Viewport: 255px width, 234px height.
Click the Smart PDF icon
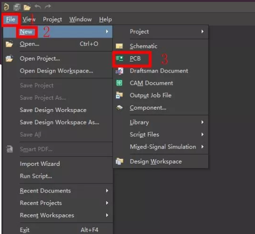click(10, 149)
